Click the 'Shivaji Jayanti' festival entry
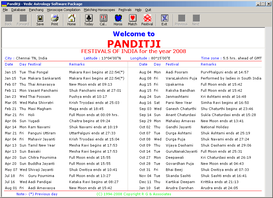The width and height of the screenshot is (273, 198). point(41,170)
